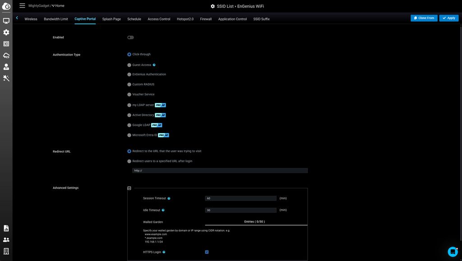The image size is (462, 261).
Task: Show HTTPS Login help icon
Action: [164, 252]
